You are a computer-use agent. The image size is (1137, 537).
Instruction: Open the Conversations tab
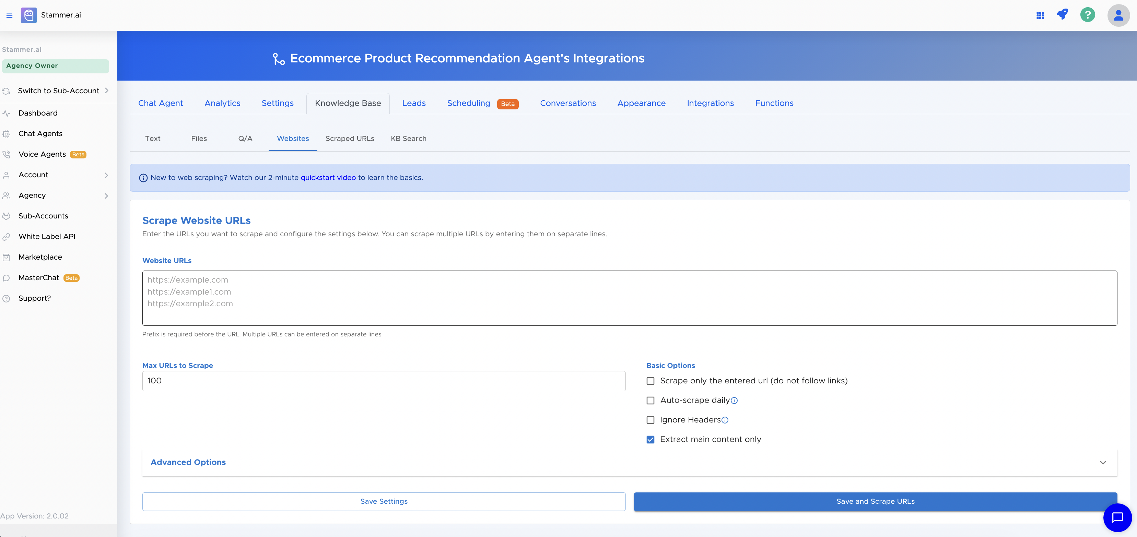point(568,103)
